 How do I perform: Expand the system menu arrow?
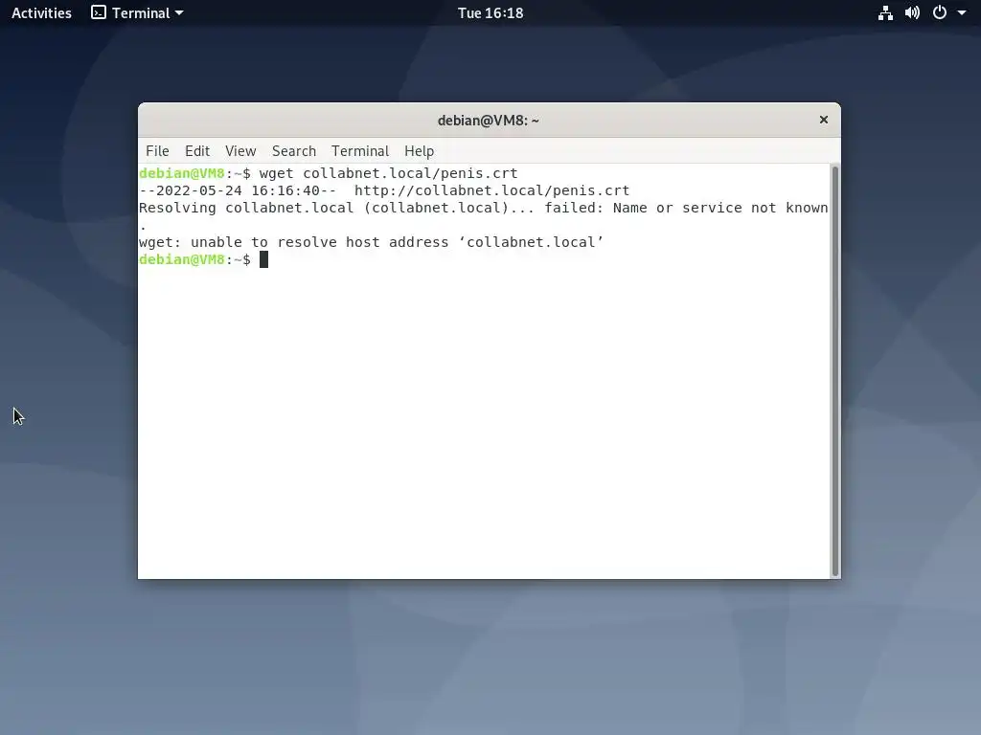[x=962, y=13]
